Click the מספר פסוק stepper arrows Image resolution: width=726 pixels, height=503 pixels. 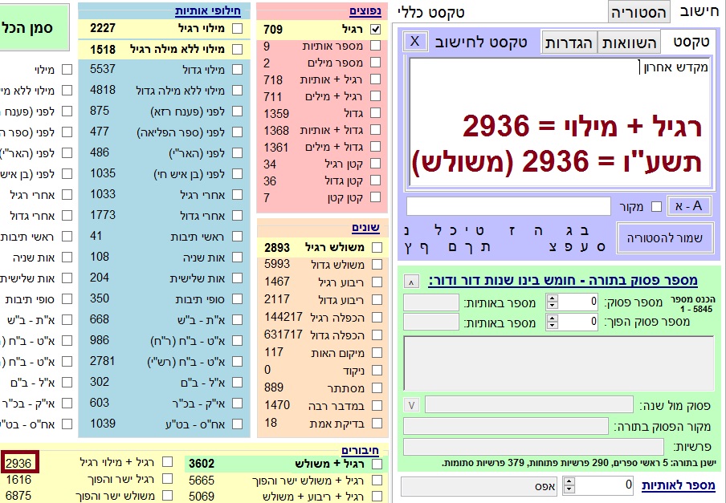[x=552, y=302]
